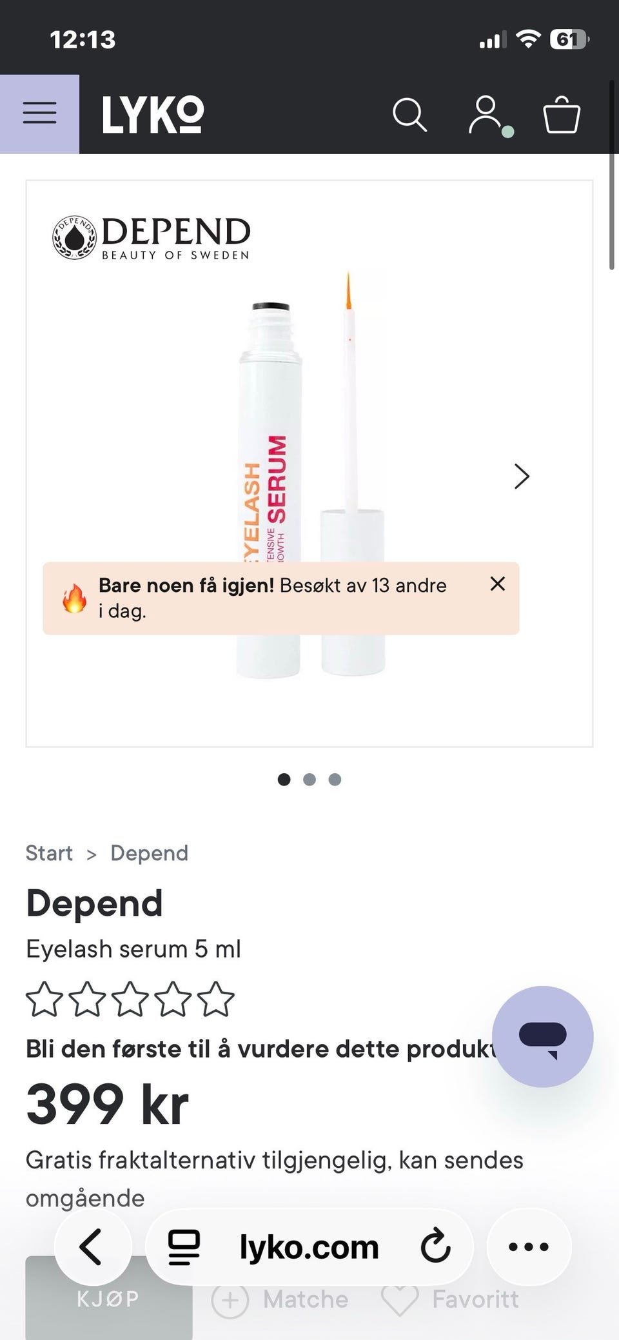The image size is (619, 1340).
Task: Go back with browser back arrow
Action: pos(92,1246)
